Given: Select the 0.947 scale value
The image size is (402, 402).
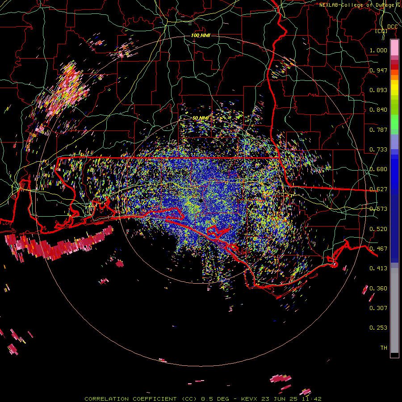Looking at the screenshot, I should point(378,70).
